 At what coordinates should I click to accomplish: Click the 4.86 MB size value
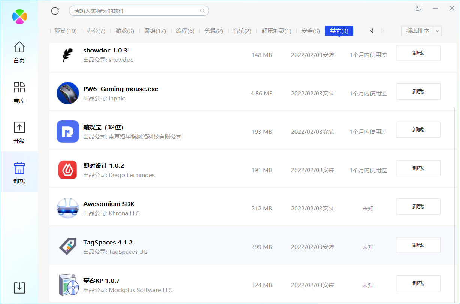click(261, 94)
